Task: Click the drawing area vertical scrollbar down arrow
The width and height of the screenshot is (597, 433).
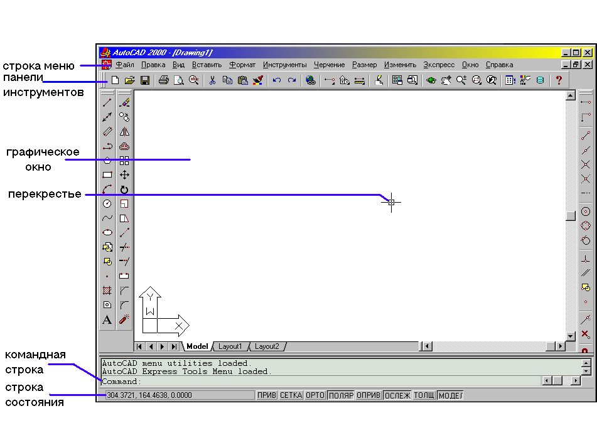Action: tap(571, 336)
